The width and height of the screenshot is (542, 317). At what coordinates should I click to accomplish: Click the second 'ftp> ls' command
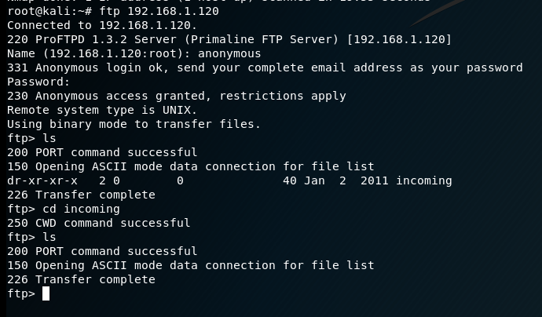coord(31,237)
